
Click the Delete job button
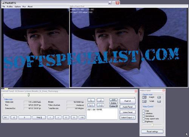click(x=113, y=103)
